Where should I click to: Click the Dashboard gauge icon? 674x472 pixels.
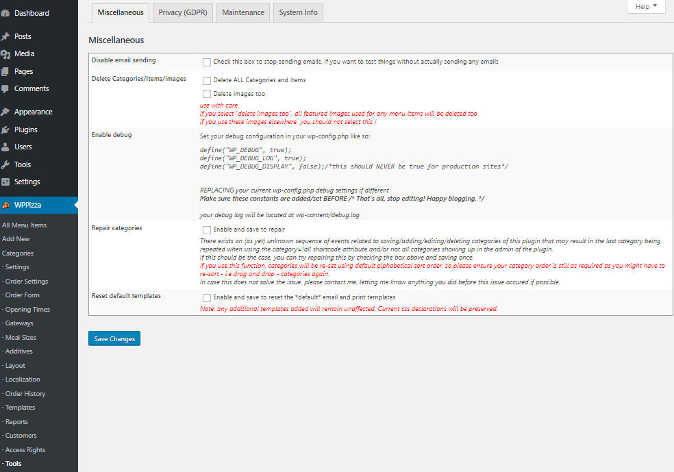point(5,13)
